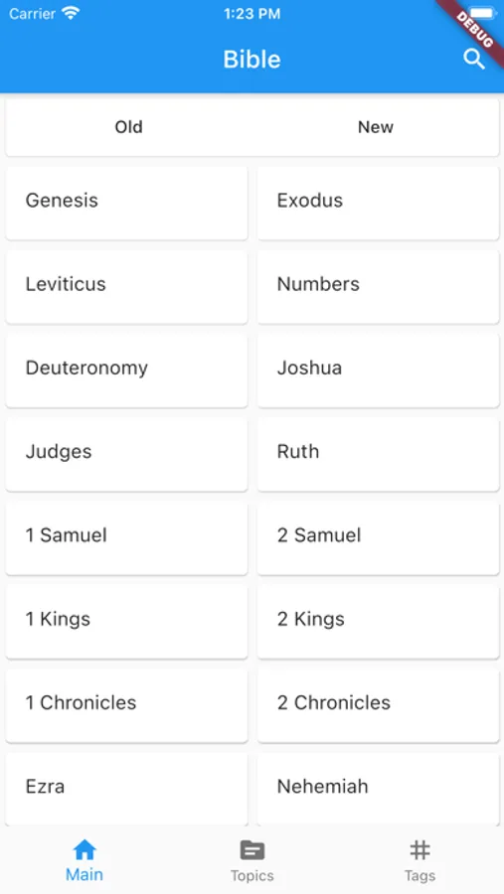
Task: Tap the Wi-Fi status icon
Action: (71, 14)
